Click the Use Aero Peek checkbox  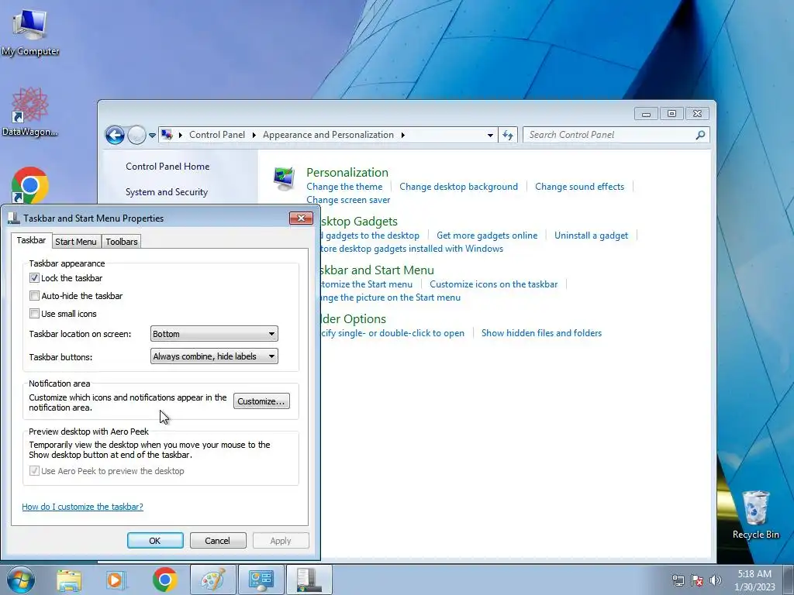pos(34,470)
